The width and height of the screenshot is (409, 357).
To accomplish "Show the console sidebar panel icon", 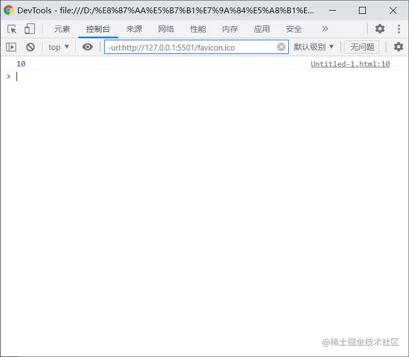I will tap(11, 47).
